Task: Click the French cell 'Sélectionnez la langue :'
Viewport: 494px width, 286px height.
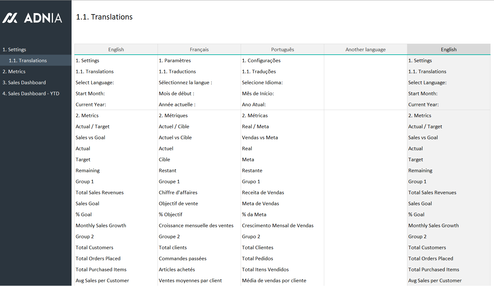Action: point(185,83)
